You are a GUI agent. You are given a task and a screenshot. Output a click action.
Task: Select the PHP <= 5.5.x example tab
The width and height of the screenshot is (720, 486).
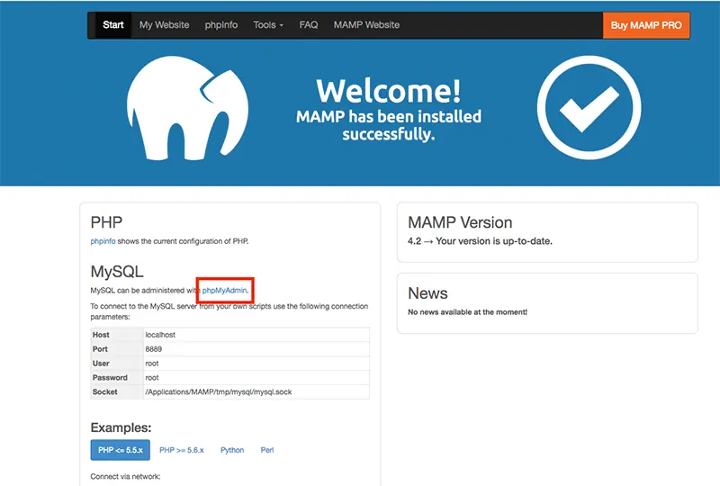(x=121, y=450)
